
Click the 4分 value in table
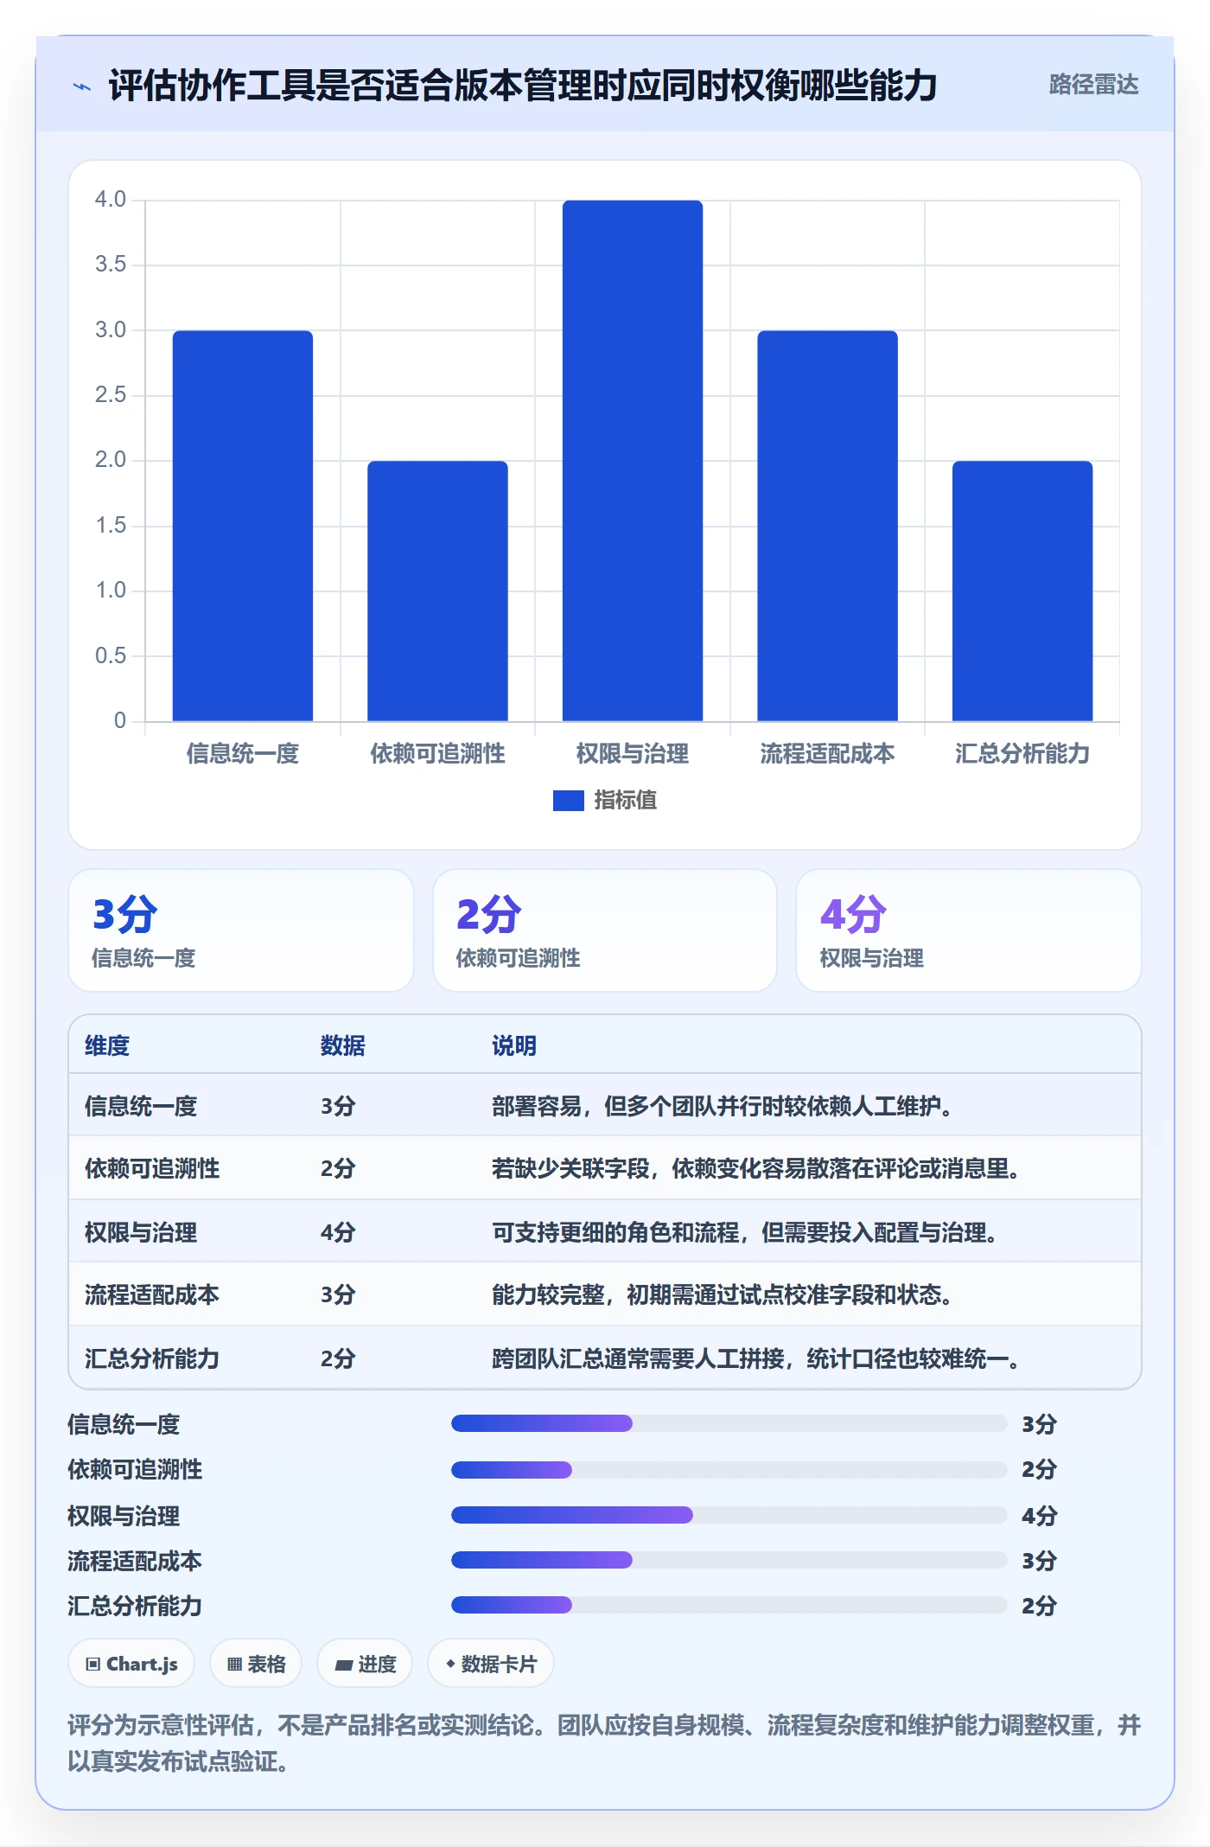point(338,1232)
